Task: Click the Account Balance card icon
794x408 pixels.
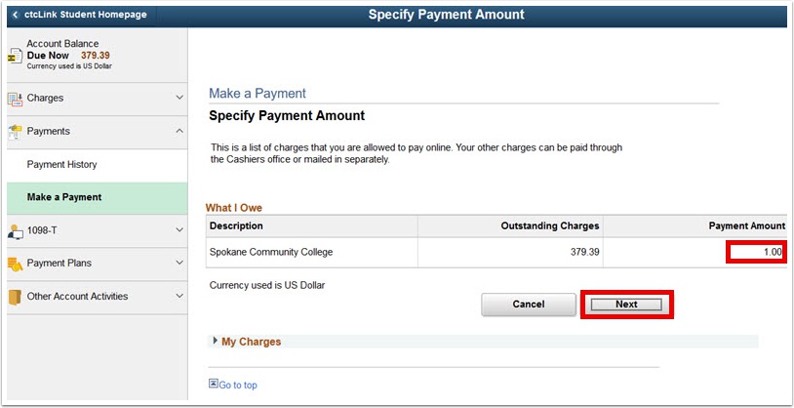Action: [16, 57]
